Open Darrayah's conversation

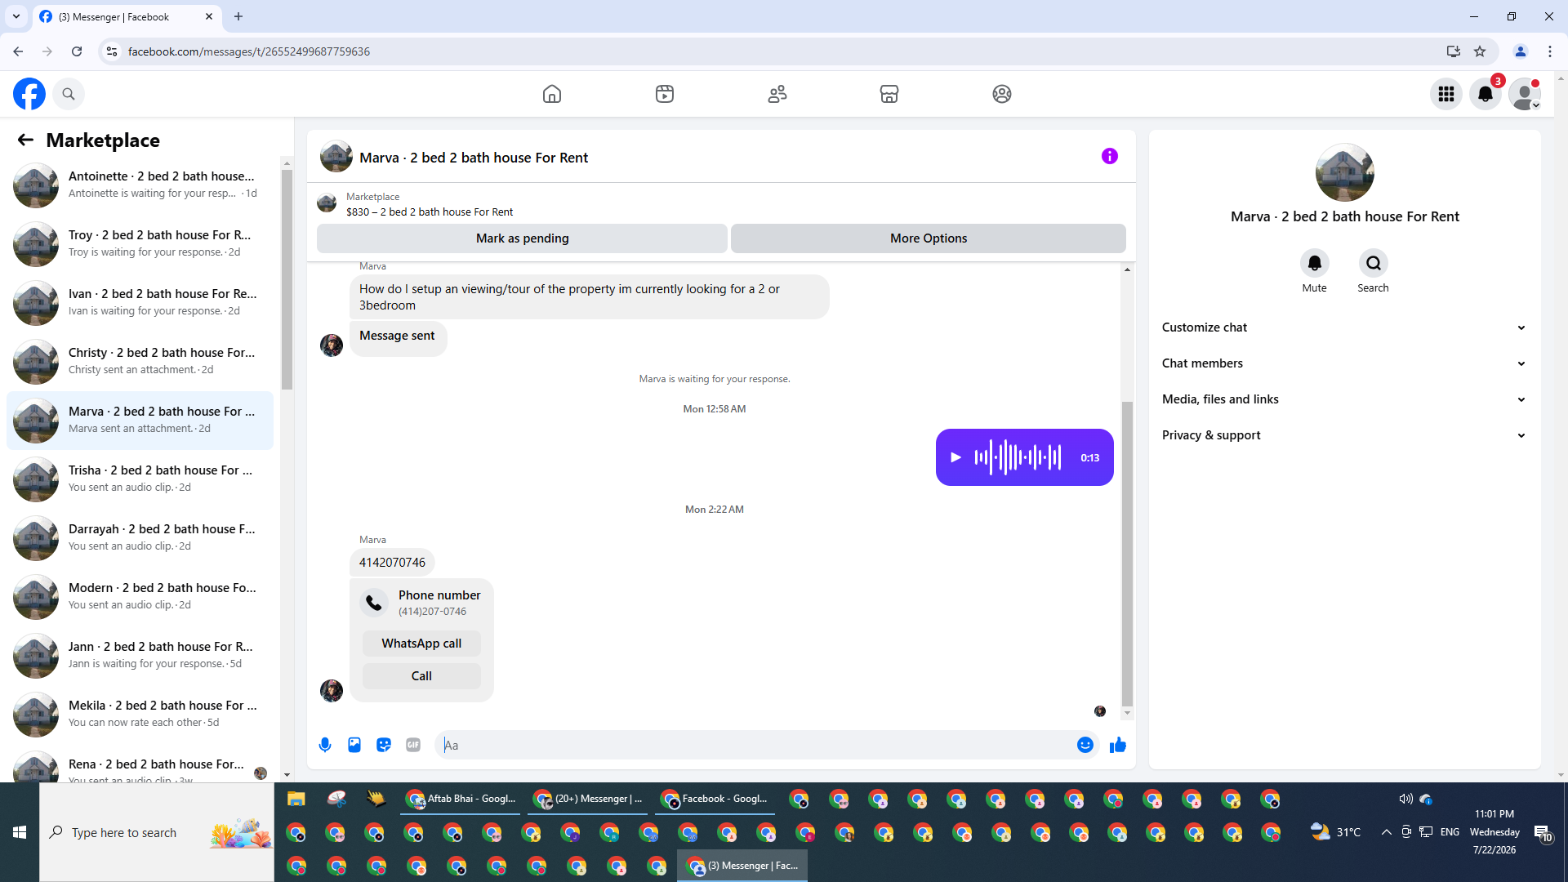tap(140, 537)
